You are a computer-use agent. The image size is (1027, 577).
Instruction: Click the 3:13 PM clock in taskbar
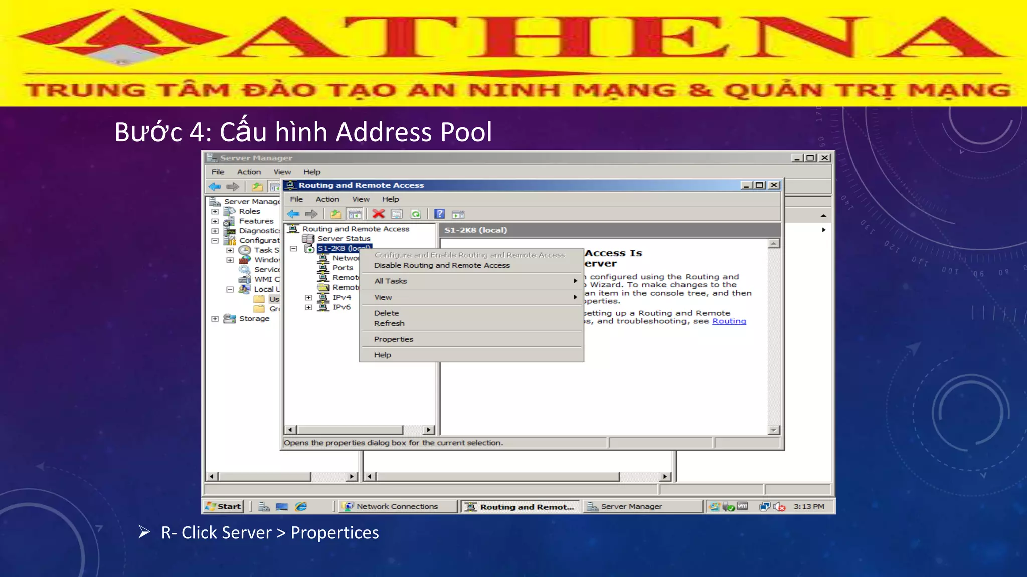click(x=809, y=506)
